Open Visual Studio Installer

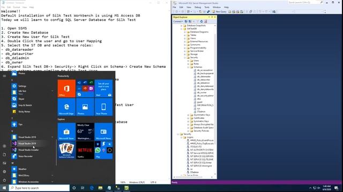28,150
